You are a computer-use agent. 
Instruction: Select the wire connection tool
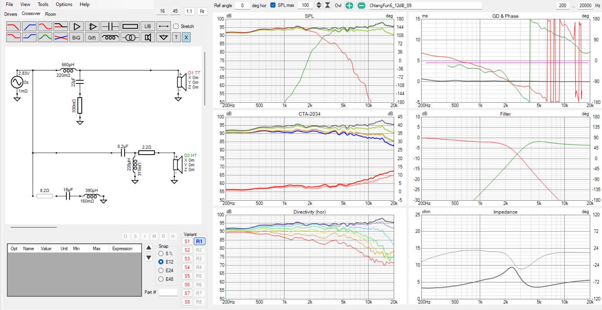pos(163,26)
